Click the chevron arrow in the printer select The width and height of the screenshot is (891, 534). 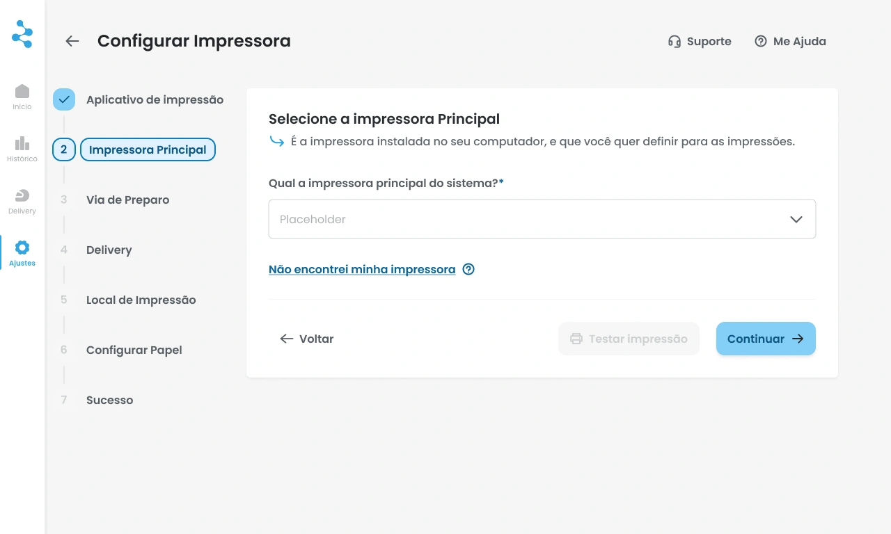tap(796, 219)
